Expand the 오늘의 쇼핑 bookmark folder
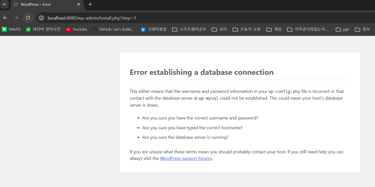The width and height of the screenshot is (375, 187). (x=246, y=29)
